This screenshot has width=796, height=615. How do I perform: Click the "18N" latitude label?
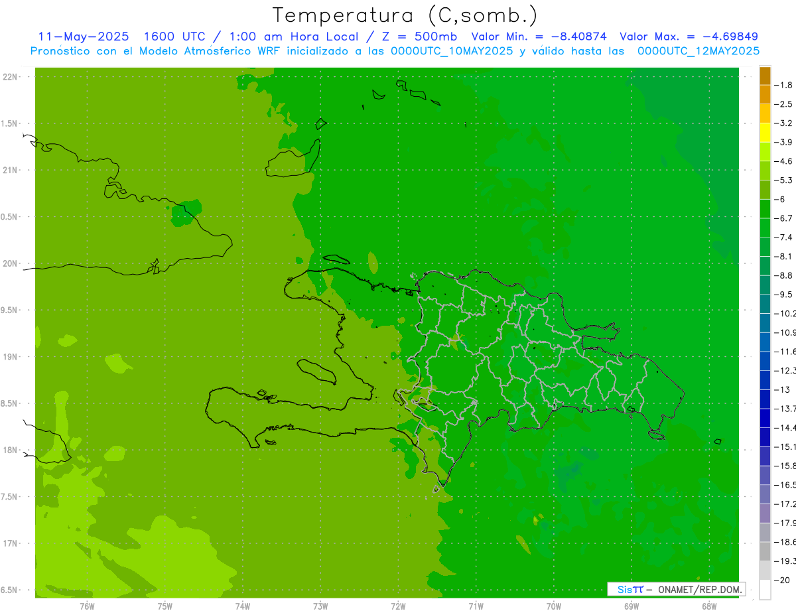tap(10, 450)
